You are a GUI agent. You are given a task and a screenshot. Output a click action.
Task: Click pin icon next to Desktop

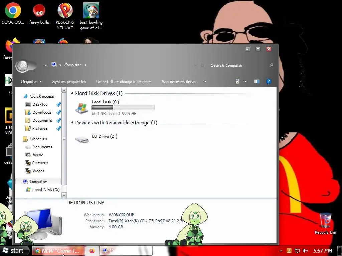pyautogui.click(x=58, y=104)
